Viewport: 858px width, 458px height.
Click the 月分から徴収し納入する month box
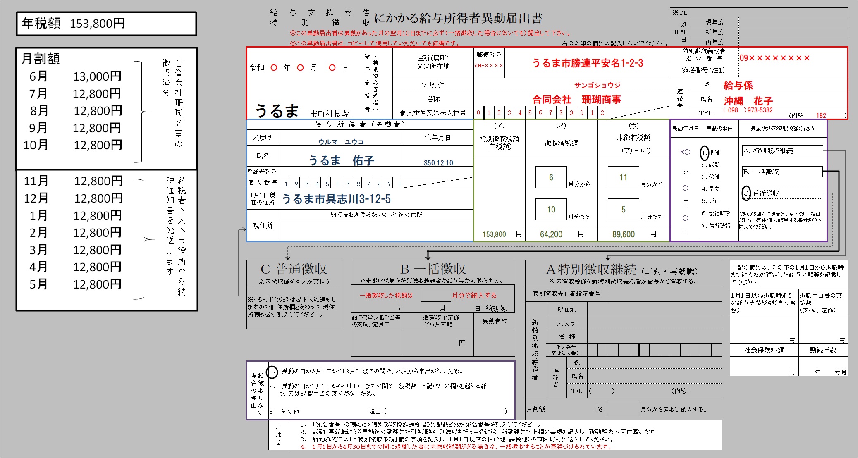coord(623,409)
